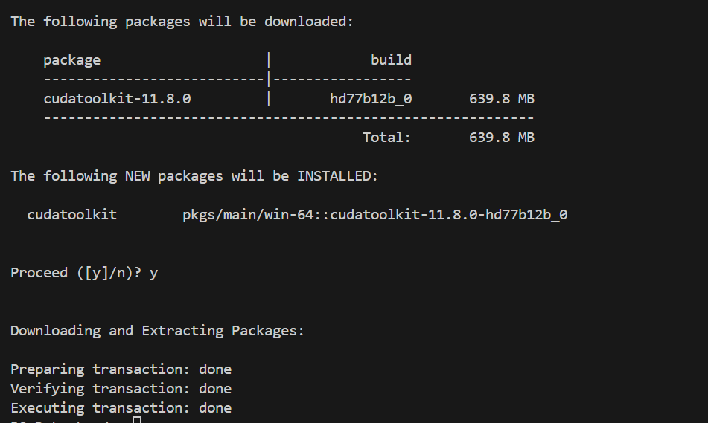Click the dashed line below the package row
The height and width of the screenshot is (423, 708).
[288, 117]
